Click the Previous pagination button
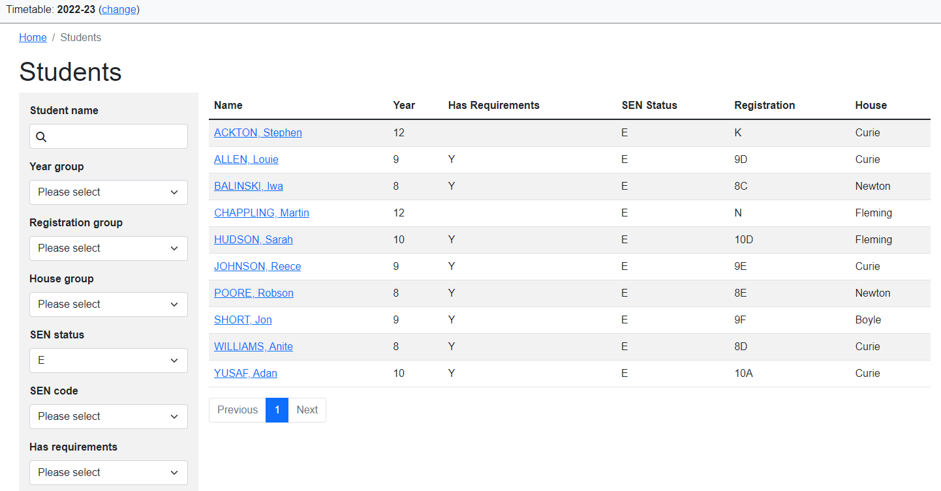The width and height of the screenshot is (941, 491). 238,410
